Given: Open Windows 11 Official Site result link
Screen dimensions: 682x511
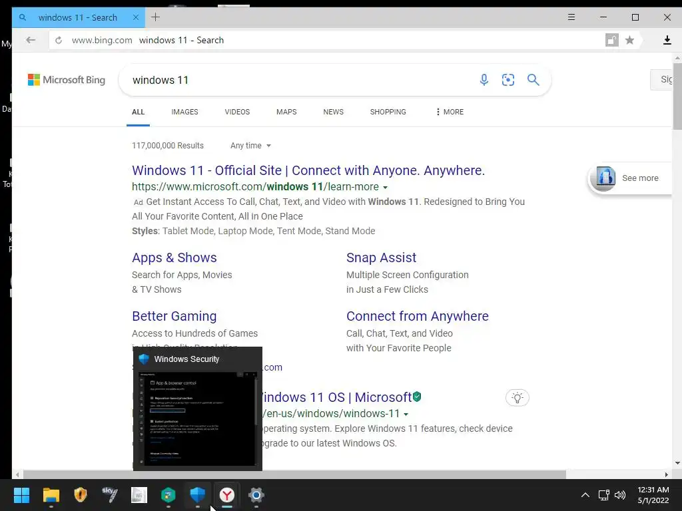Looking at the screenshot, I should (308, 170).
